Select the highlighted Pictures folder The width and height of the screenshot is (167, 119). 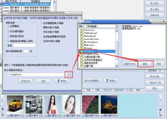97,51
